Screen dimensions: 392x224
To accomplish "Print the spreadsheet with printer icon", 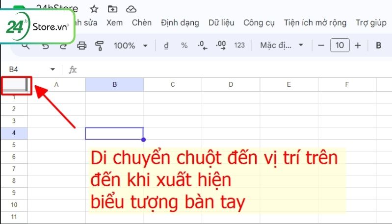I will click(82, 46).
